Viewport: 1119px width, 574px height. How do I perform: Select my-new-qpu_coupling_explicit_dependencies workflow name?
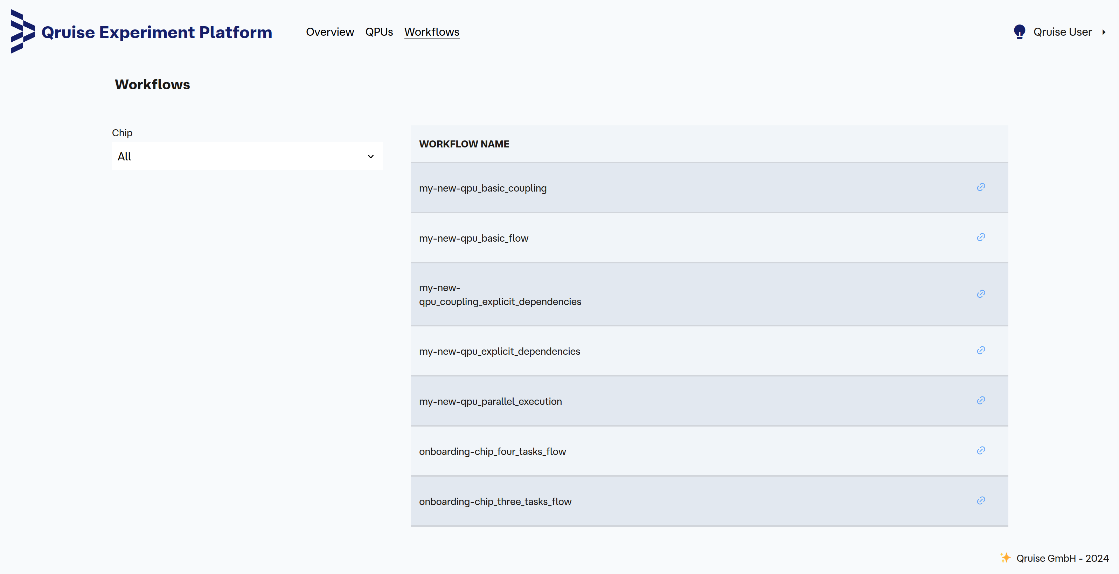[x=500, y=295]
